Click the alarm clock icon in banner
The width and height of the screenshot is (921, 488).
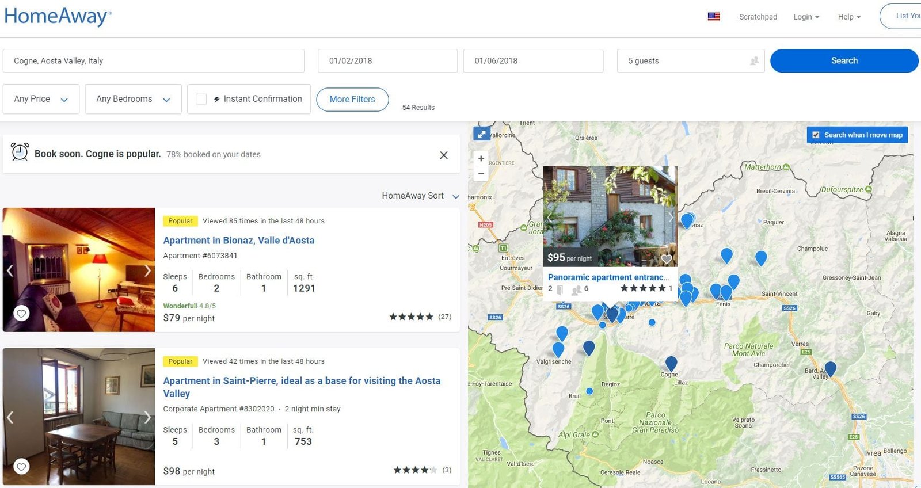pyautogui.click(x=20, y=152)
